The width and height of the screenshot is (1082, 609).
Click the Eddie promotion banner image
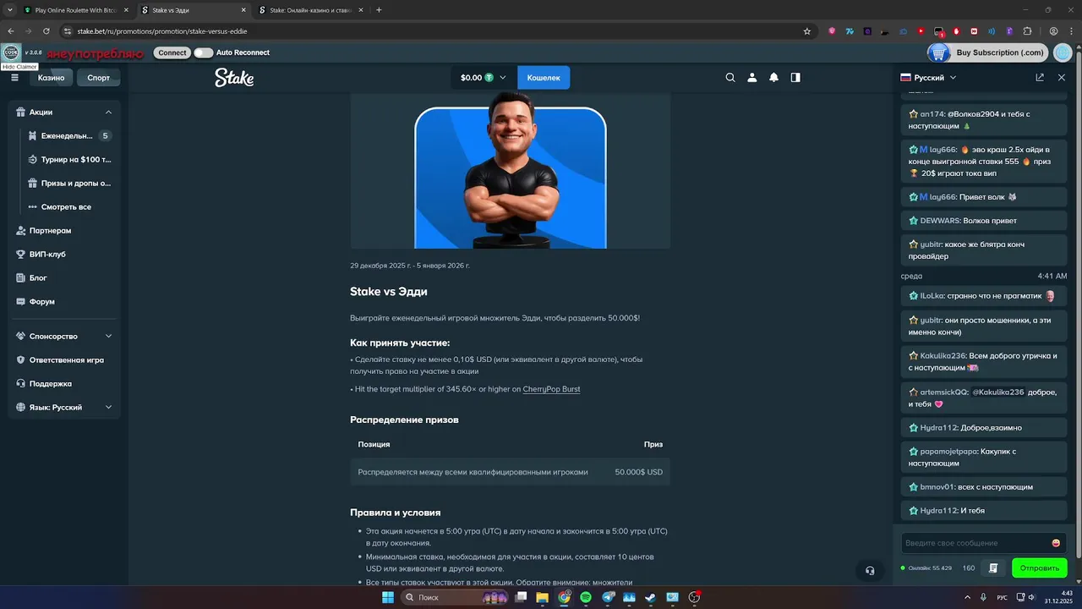(x=511, y=171)
